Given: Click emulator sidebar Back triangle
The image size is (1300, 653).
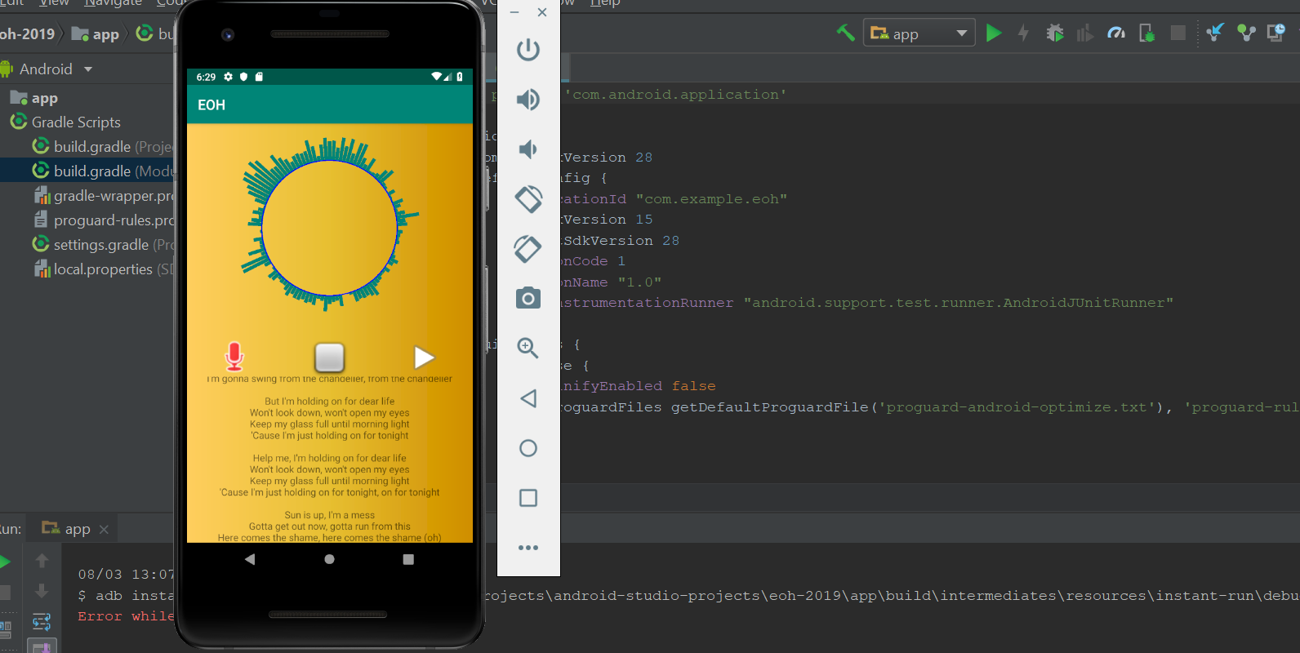Looking at the screenshot, I should [528, 398].
